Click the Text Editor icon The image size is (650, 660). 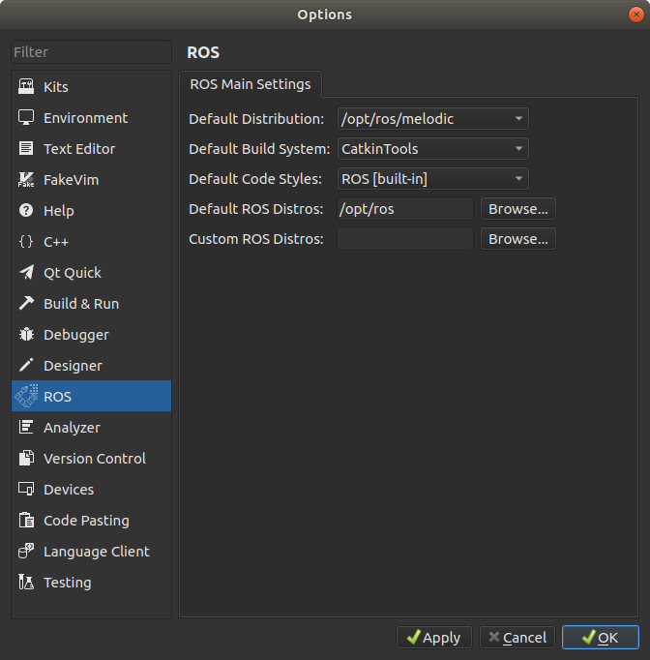pyautogui.click(x=26, y=149)
